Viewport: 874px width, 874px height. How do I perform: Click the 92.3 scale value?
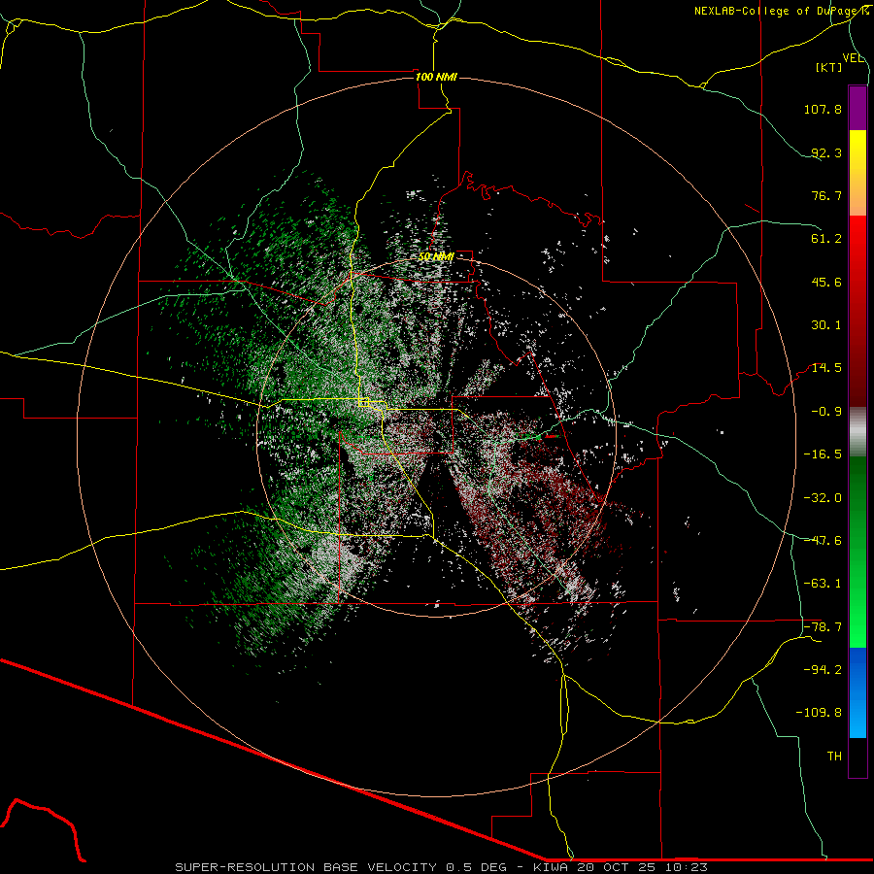[x=826, y=152]
